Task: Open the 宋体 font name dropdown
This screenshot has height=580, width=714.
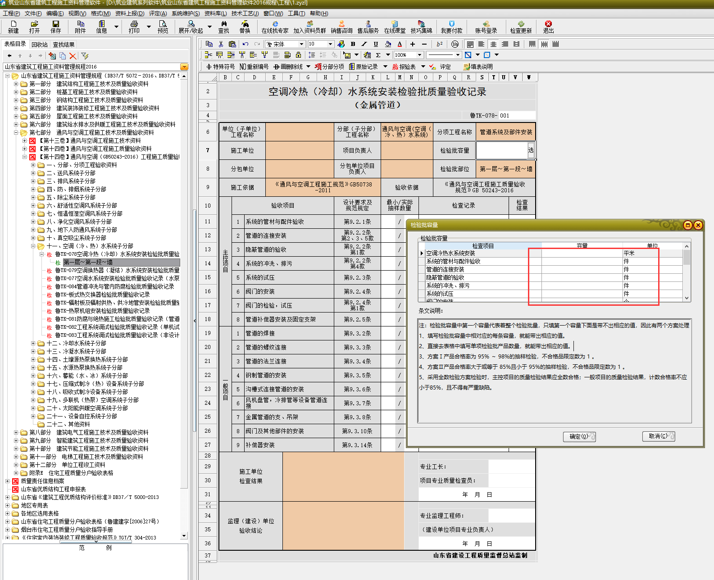Action: pyautogui.click(x=302, y=44)
